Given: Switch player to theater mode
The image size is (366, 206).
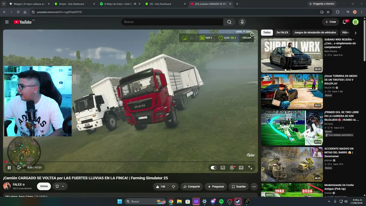Looking at the screenshot, I should pos(241,168).
